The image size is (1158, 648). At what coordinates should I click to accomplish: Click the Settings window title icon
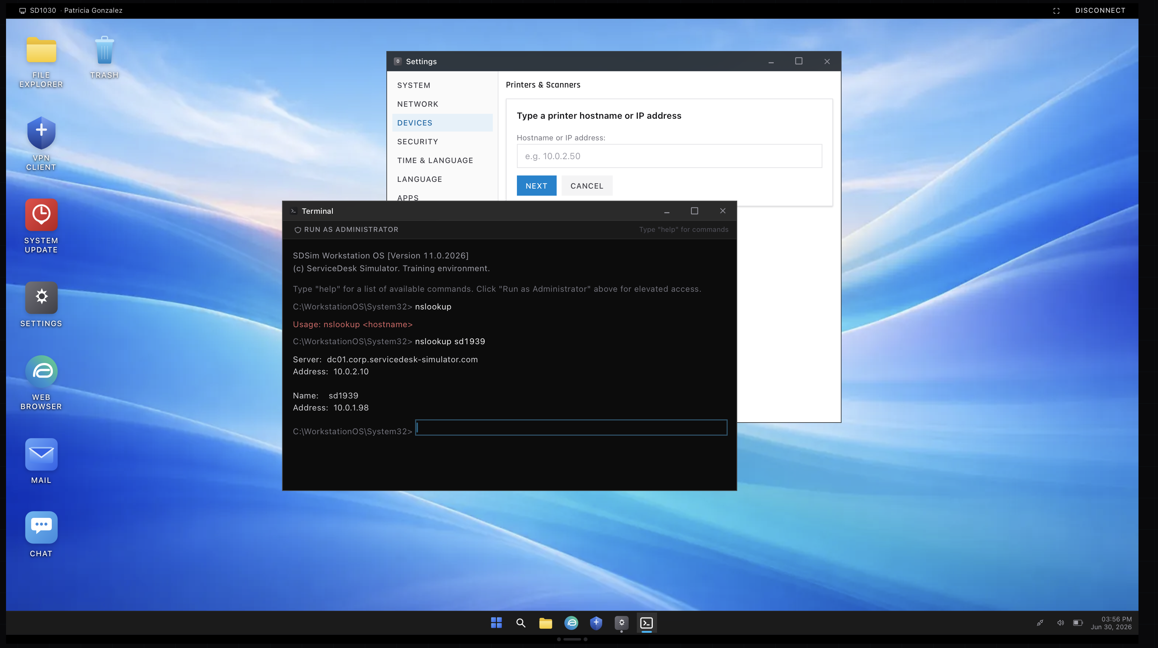pos(397,61)
